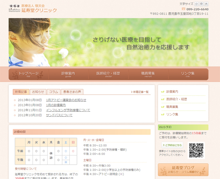The width and height of the screenshot is (220, 179).
Task: Open the 診療案内 navigation menu item
Action: [x=68, y=74]
